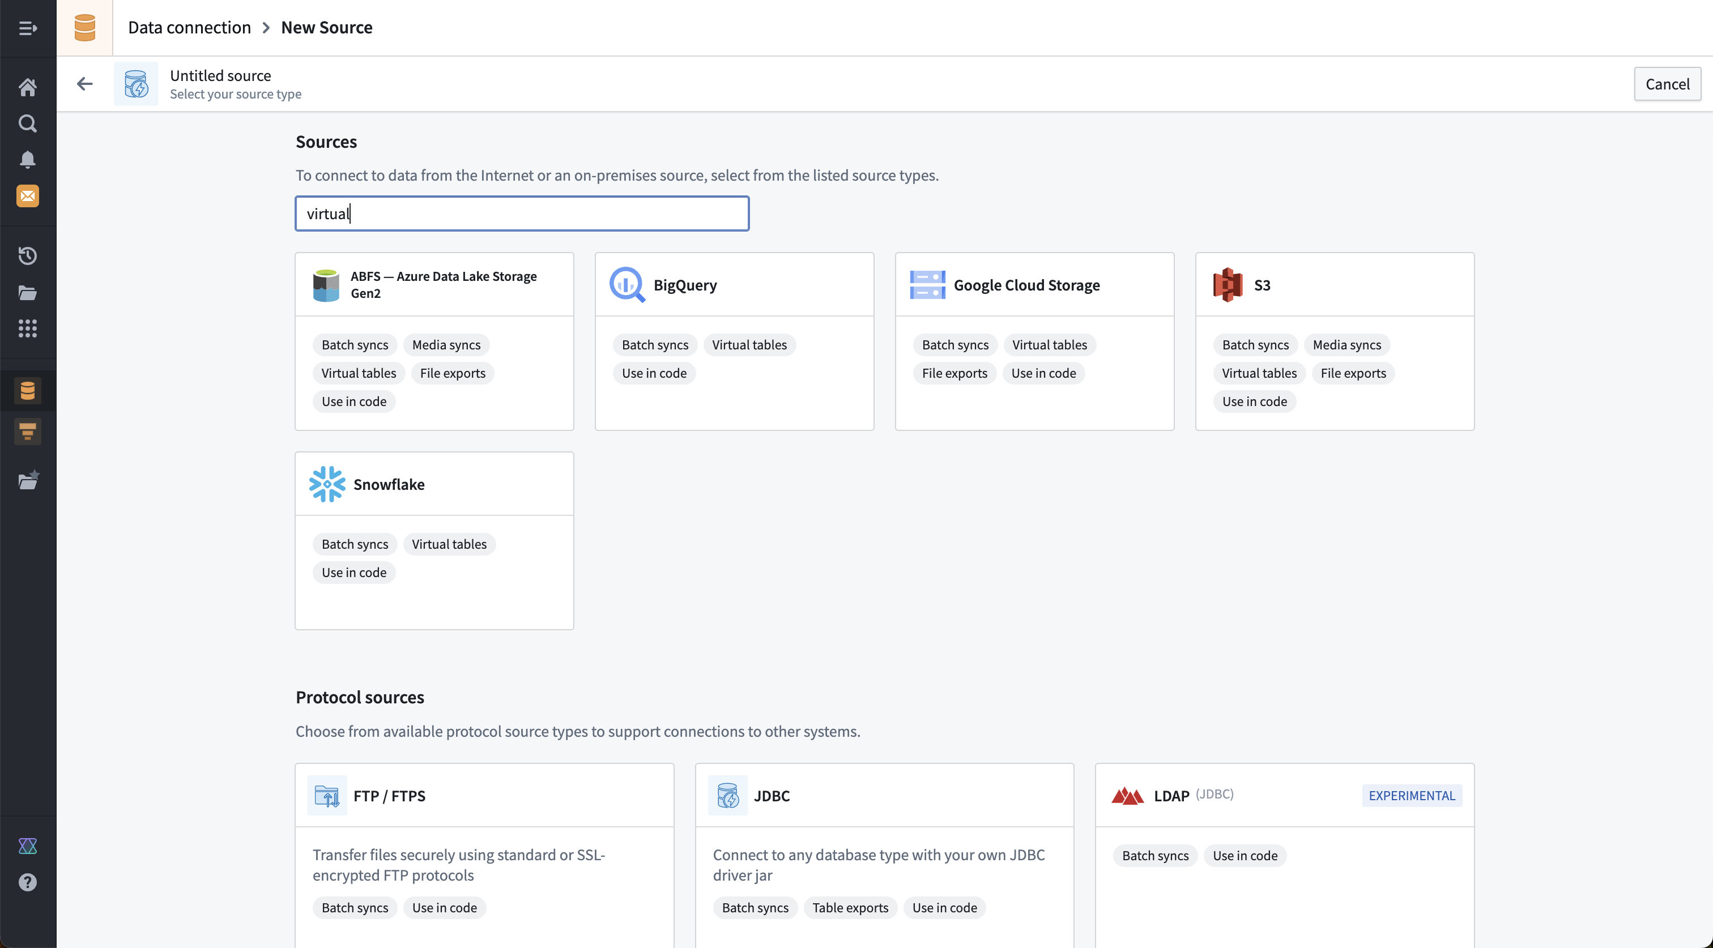Click the New Source breadcrumb
Image resolution: width=1713 pixels, height=948 pixels.
[326, 27]
